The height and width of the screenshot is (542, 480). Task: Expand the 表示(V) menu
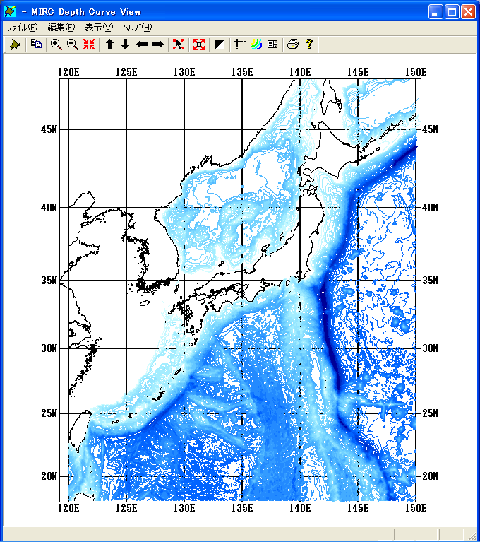pyautogui.click(x=98, y=28)
